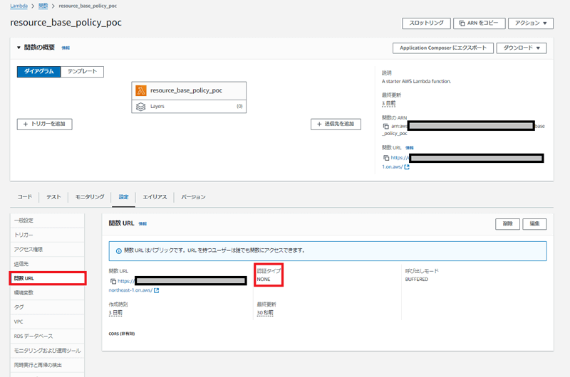
Task: Select タグ in the settings sidebar
Action: point(47,307)
